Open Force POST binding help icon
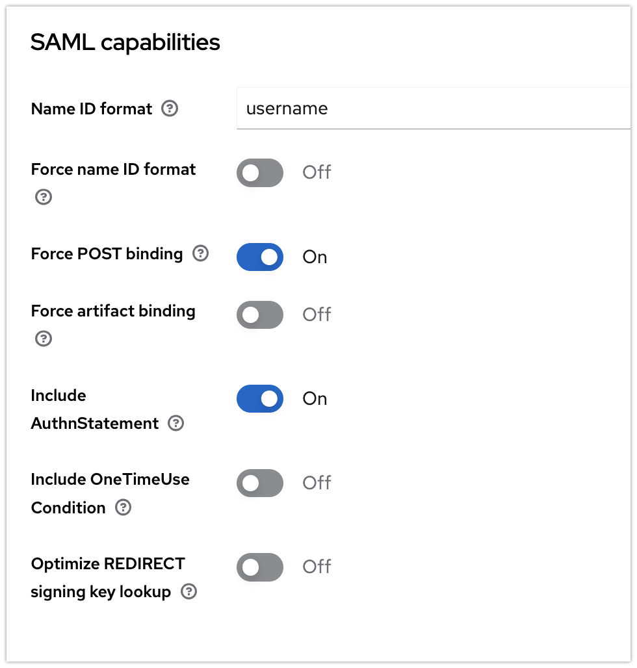 point(201,254)
